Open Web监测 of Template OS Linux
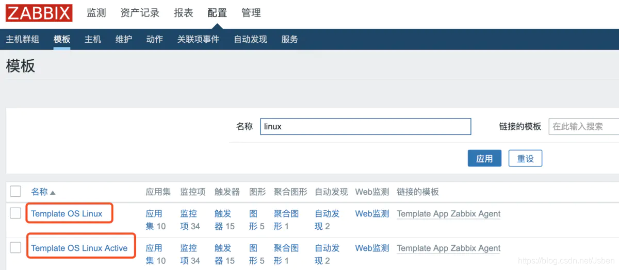The width and height of the screenshot is (619, 270). (372, 213)
